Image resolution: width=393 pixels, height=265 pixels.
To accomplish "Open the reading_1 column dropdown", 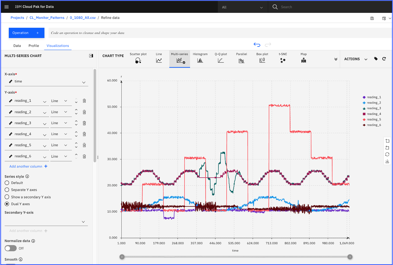I will pyautogui.click(x=27, y=101).
